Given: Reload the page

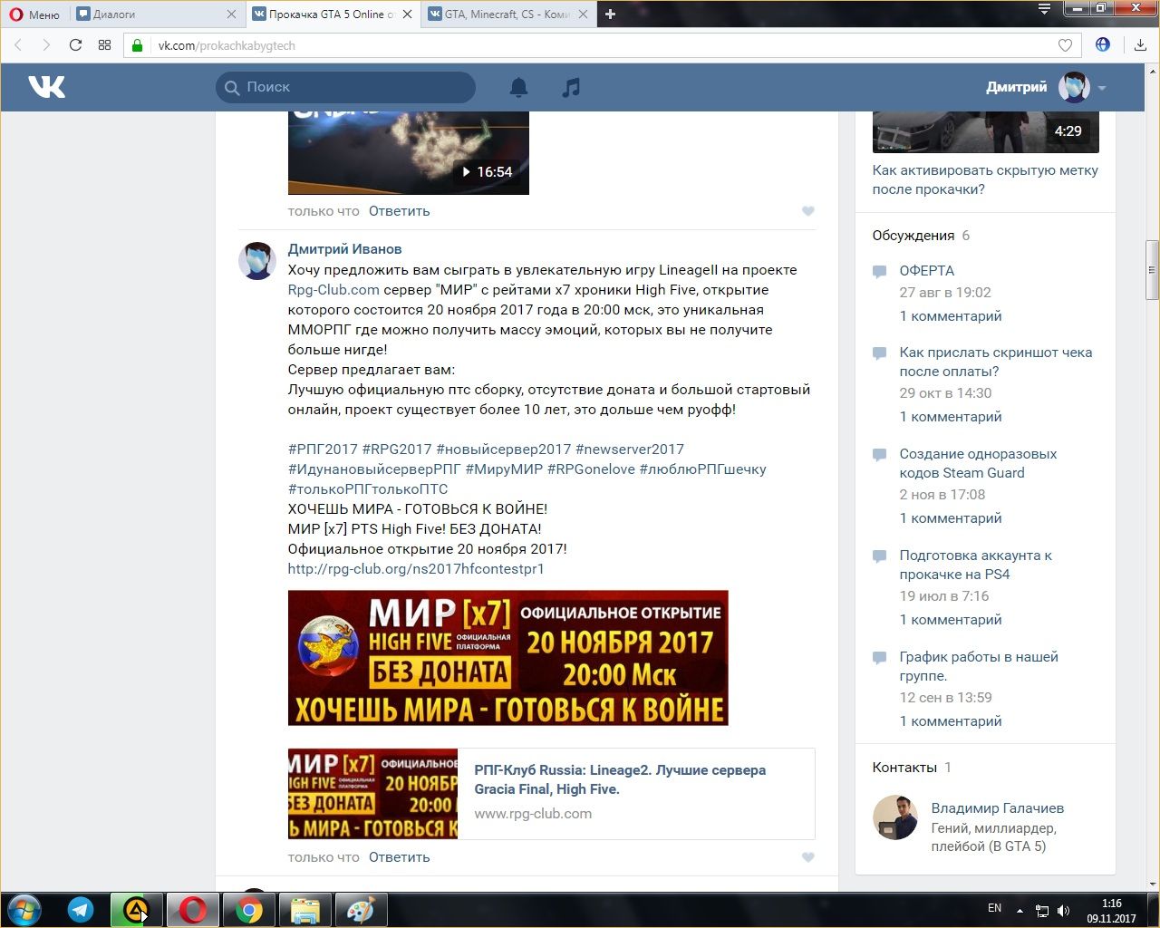Looking at the screenshot, I should pyautogui.click(x=75, y=45).
